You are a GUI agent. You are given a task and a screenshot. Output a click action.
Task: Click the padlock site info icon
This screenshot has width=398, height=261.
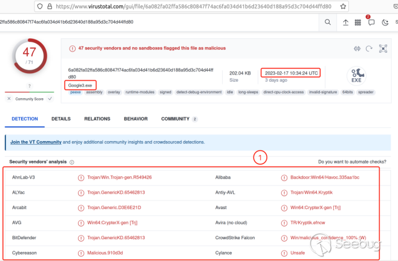click(x=50, y=6)
